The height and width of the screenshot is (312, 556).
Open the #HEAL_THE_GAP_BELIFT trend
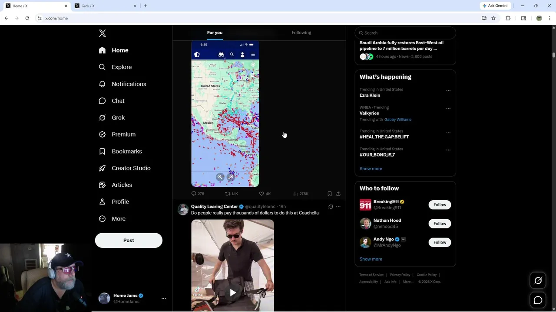point(384,137)
